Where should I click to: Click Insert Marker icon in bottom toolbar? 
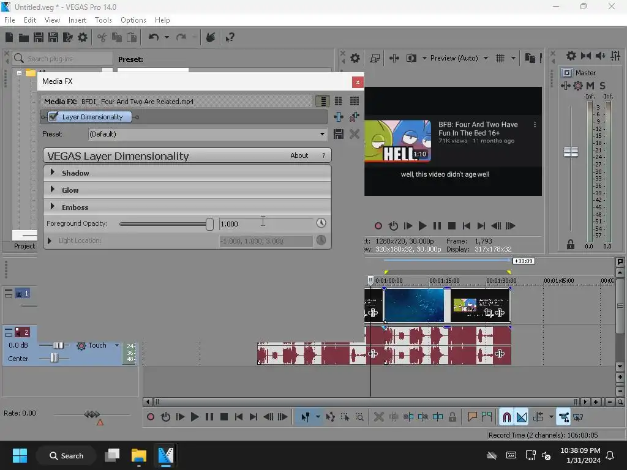pos(472,417)
